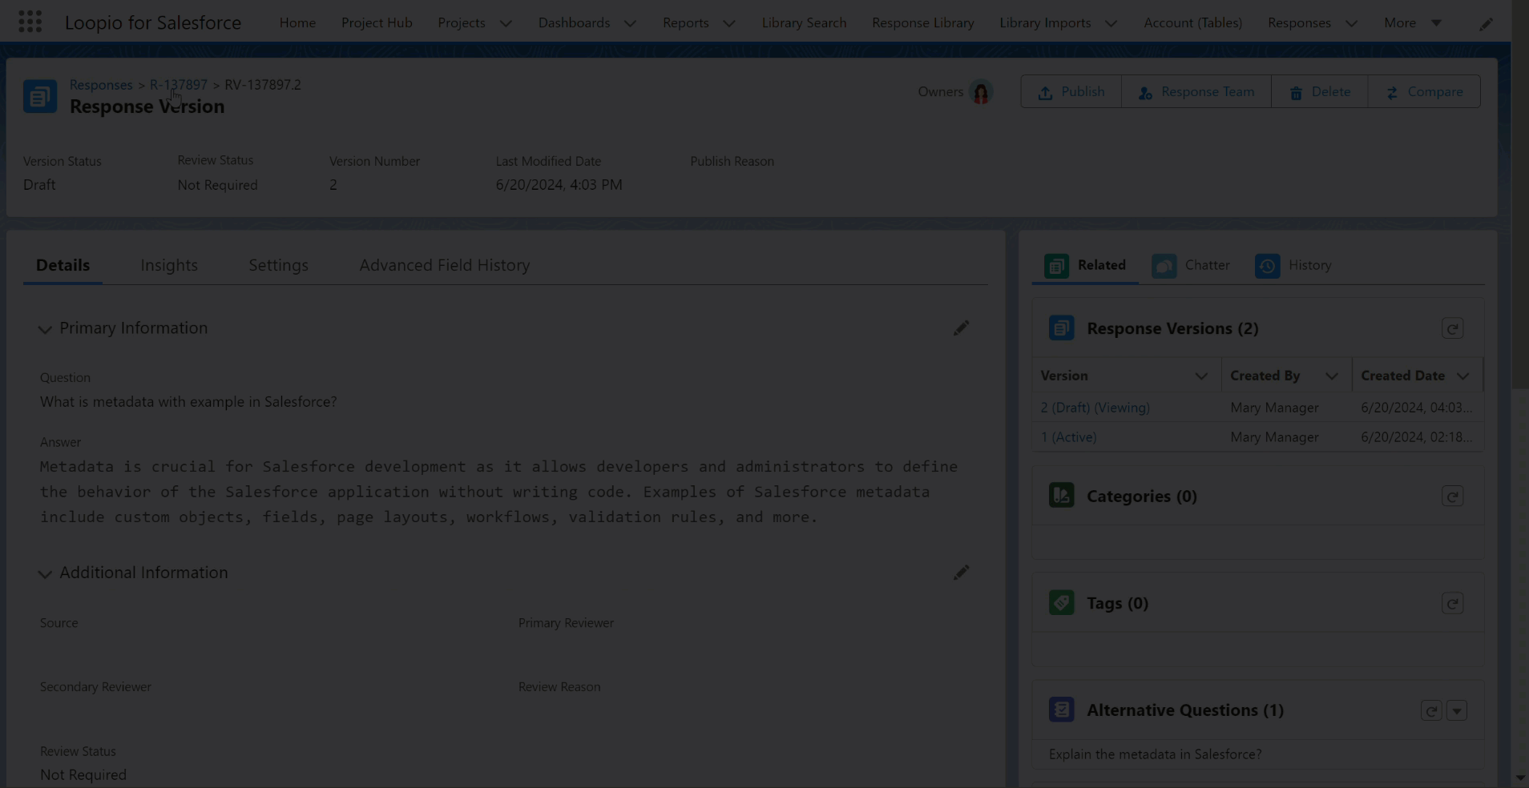The height and width of the screenshot is (788, 1529).
Task: Switch to the Insights tab
Action: 169,265
